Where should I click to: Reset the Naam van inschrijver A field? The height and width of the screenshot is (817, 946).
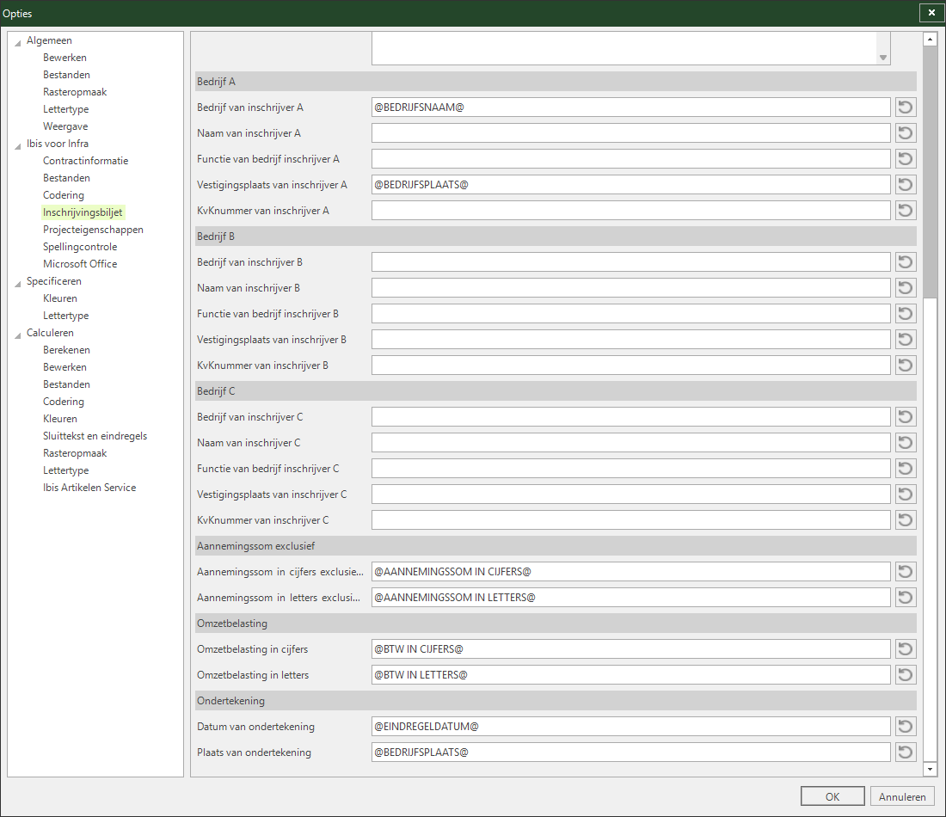pos(905,133)
